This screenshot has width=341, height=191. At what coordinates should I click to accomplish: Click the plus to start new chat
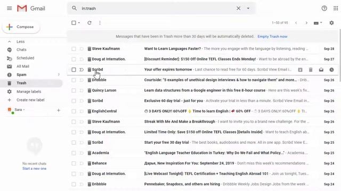59,110
